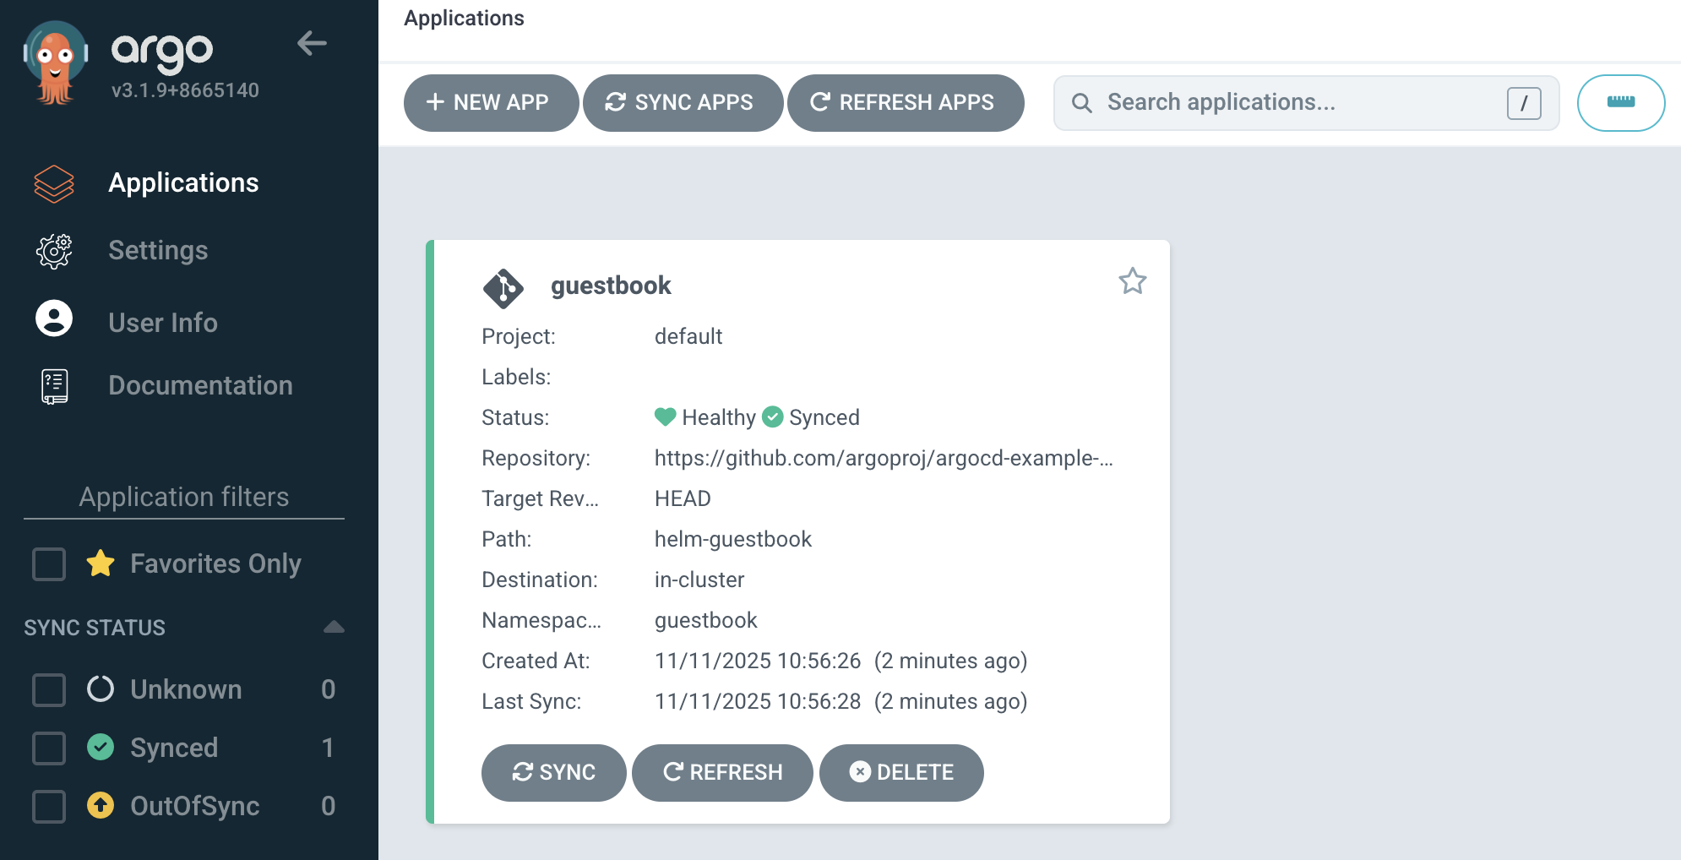This screenshot has width=1681, height=860.
Task: Click the Argo octopus logo
Action: (55, 63)
